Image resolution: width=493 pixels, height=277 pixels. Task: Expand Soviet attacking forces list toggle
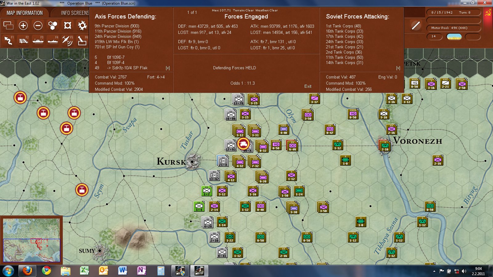coord(398,68)
